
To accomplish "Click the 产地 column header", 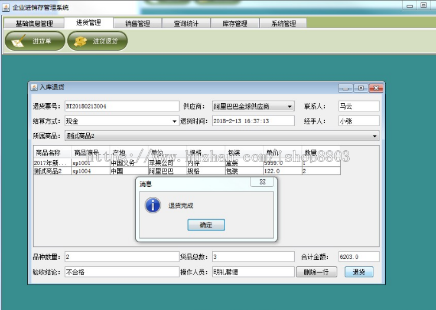I will (129, 153).
